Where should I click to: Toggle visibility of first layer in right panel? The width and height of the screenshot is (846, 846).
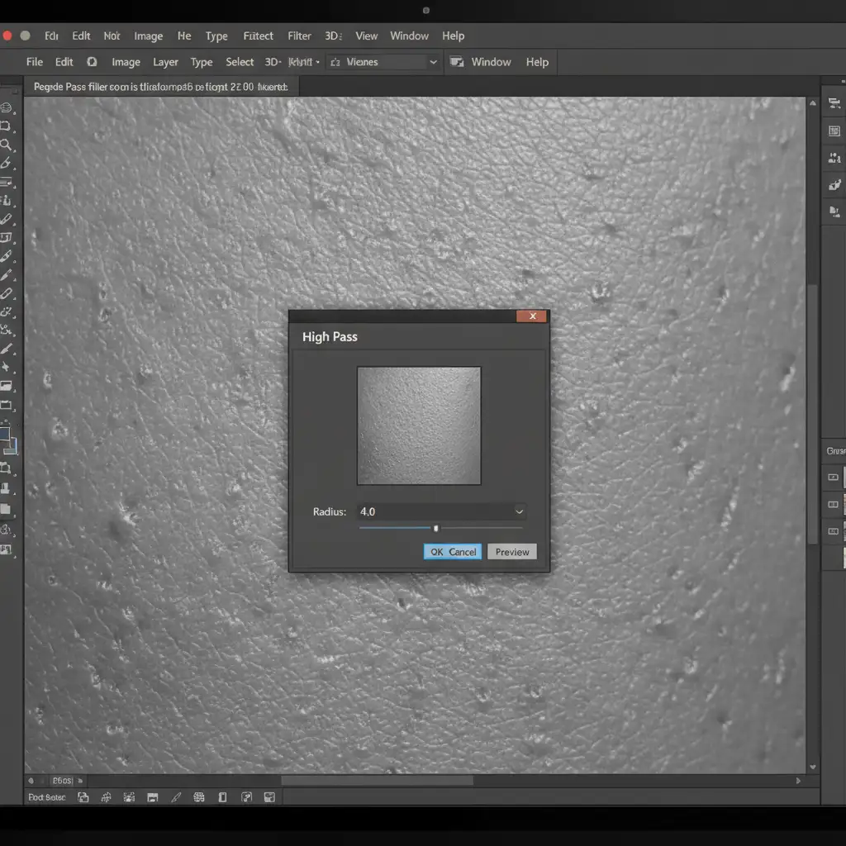(833, 477)
